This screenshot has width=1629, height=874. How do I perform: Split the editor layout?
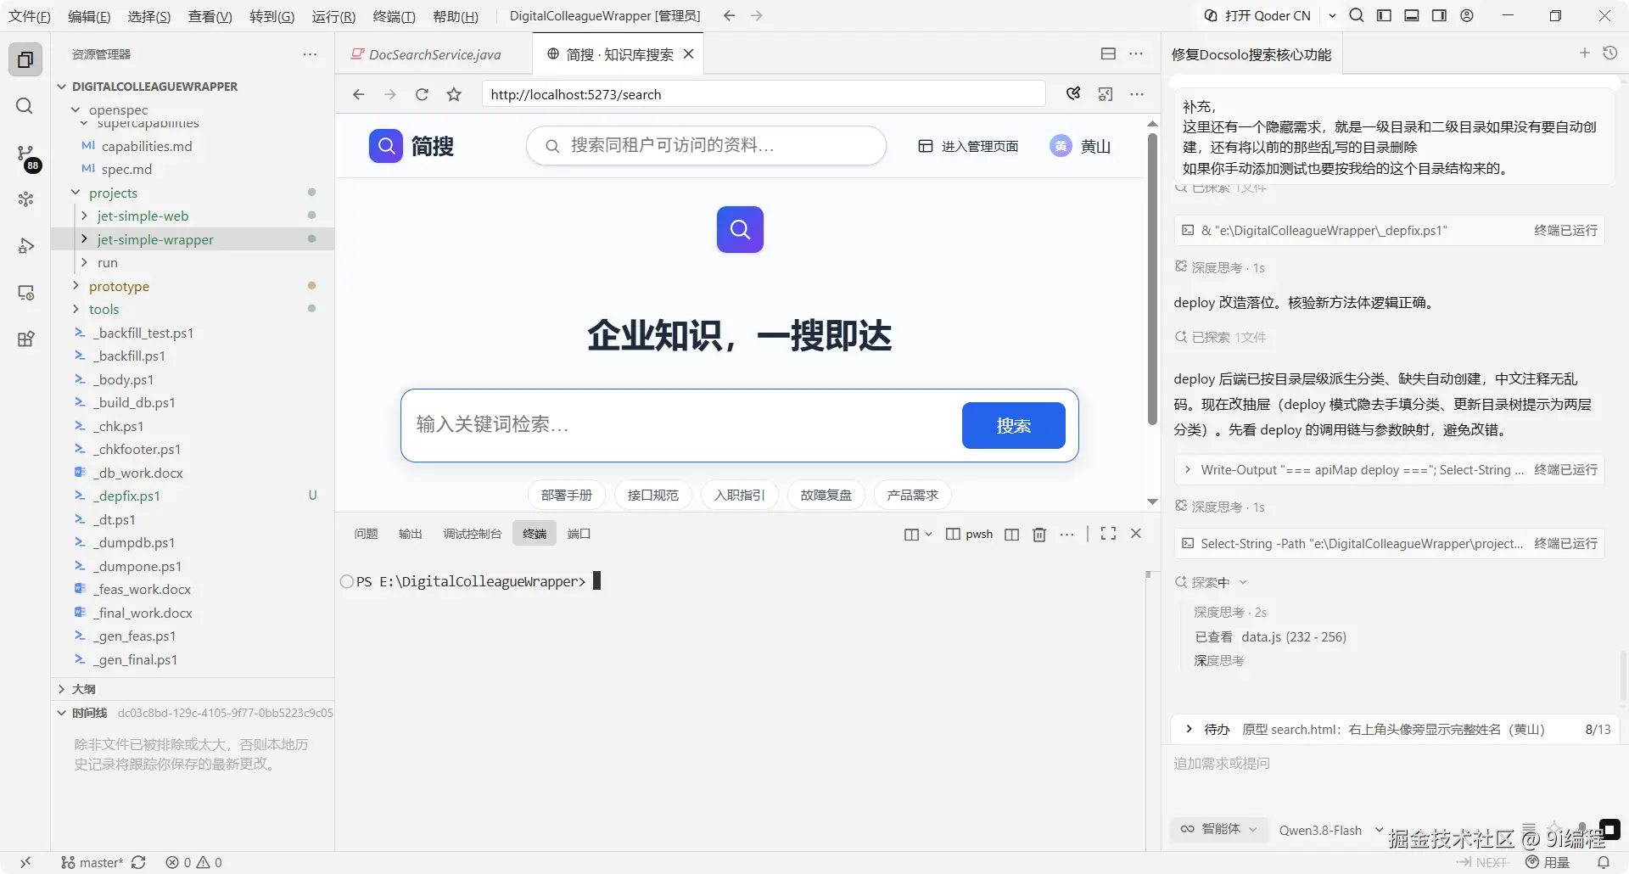click(x=1108, y=53)
